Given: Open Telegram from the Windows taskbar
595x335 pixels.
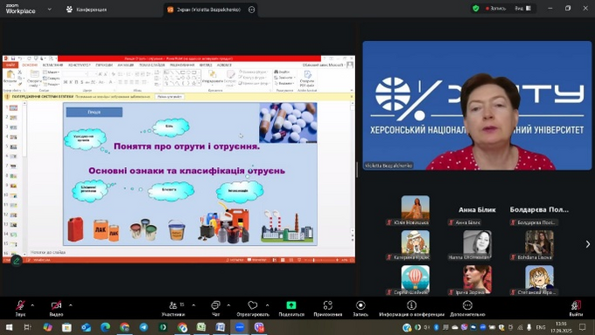Looking at the screenshot, I should [143, 327].
